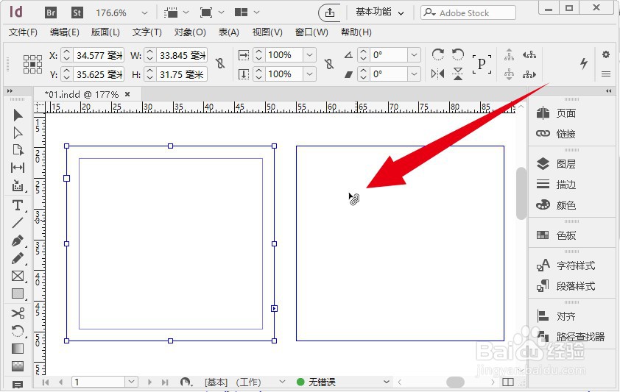Open Adobe Bridge via Br icon
Image resolution: width=620 pixels, height=392 pixels.
pyautogui.click(x=51, y=13)
